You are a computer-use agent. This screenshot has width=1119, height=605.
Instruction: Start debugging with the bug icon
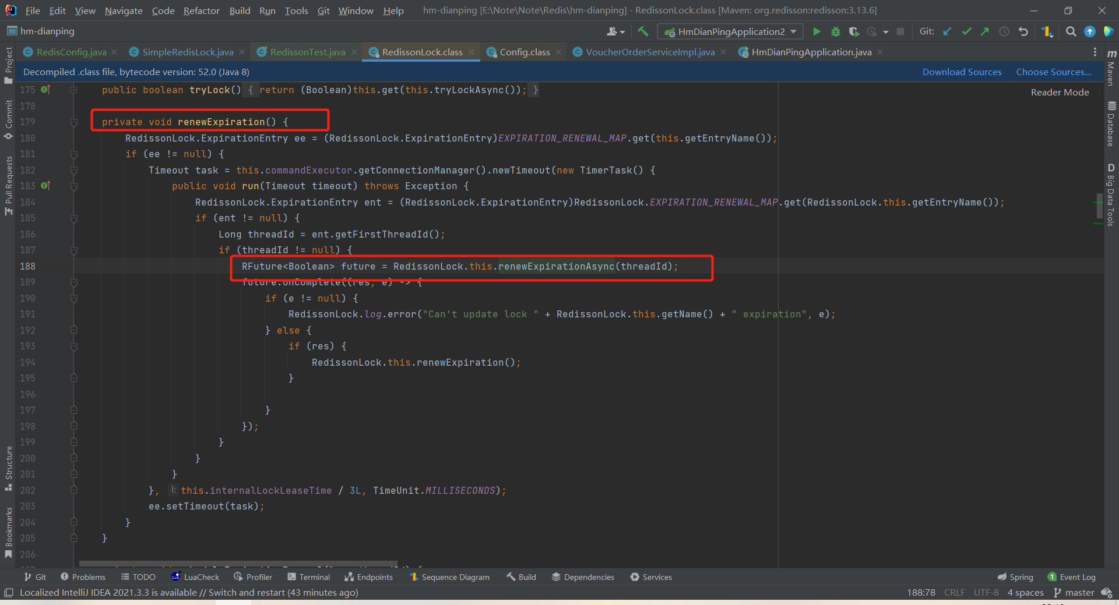click(835, 31)
